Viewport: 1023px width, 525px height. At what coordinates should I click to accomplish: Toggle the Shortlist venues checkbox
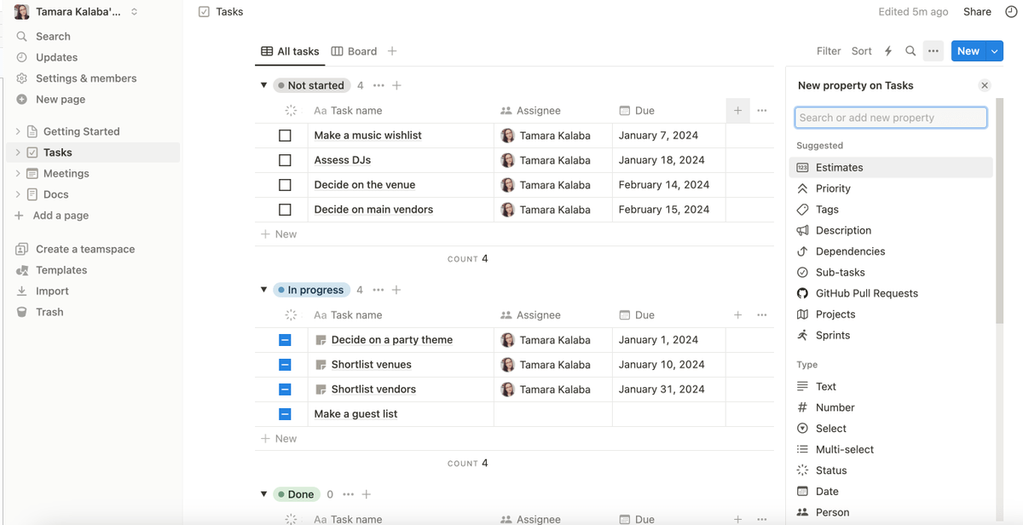(x=285, y=365)
